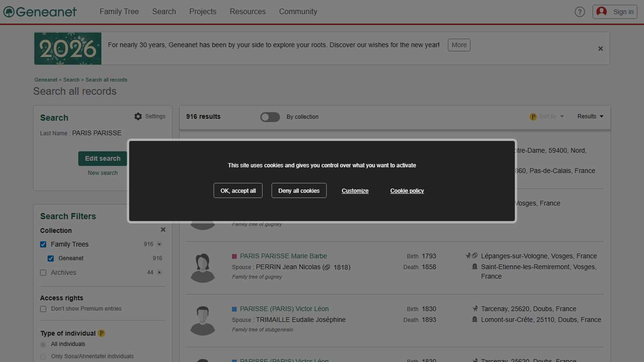Open the Community menu
Screen dimensions: 644x362
298,12
